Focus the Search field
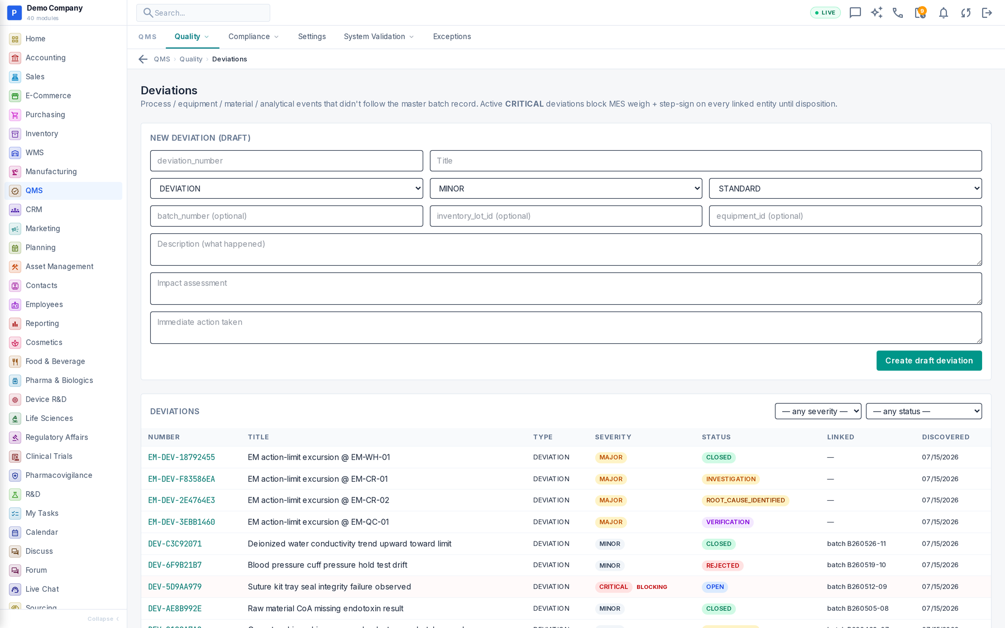1005x628 pixels. [203, 13]
